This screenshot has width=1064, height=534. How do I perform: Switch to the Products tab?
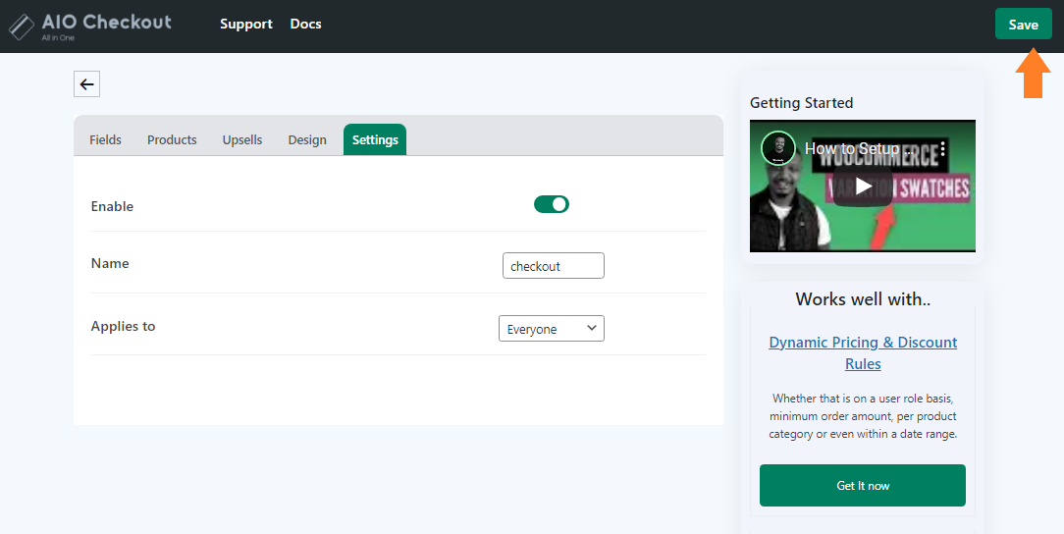coord(172,139)
